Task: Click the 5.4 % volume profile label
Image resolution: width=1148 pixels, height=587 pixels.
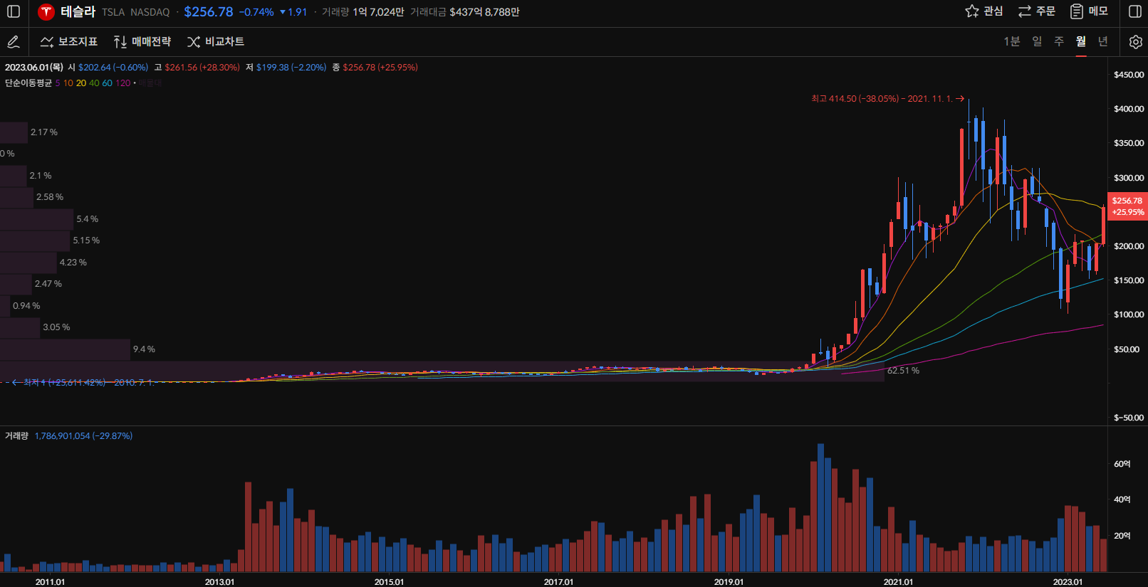Action: 88,219
